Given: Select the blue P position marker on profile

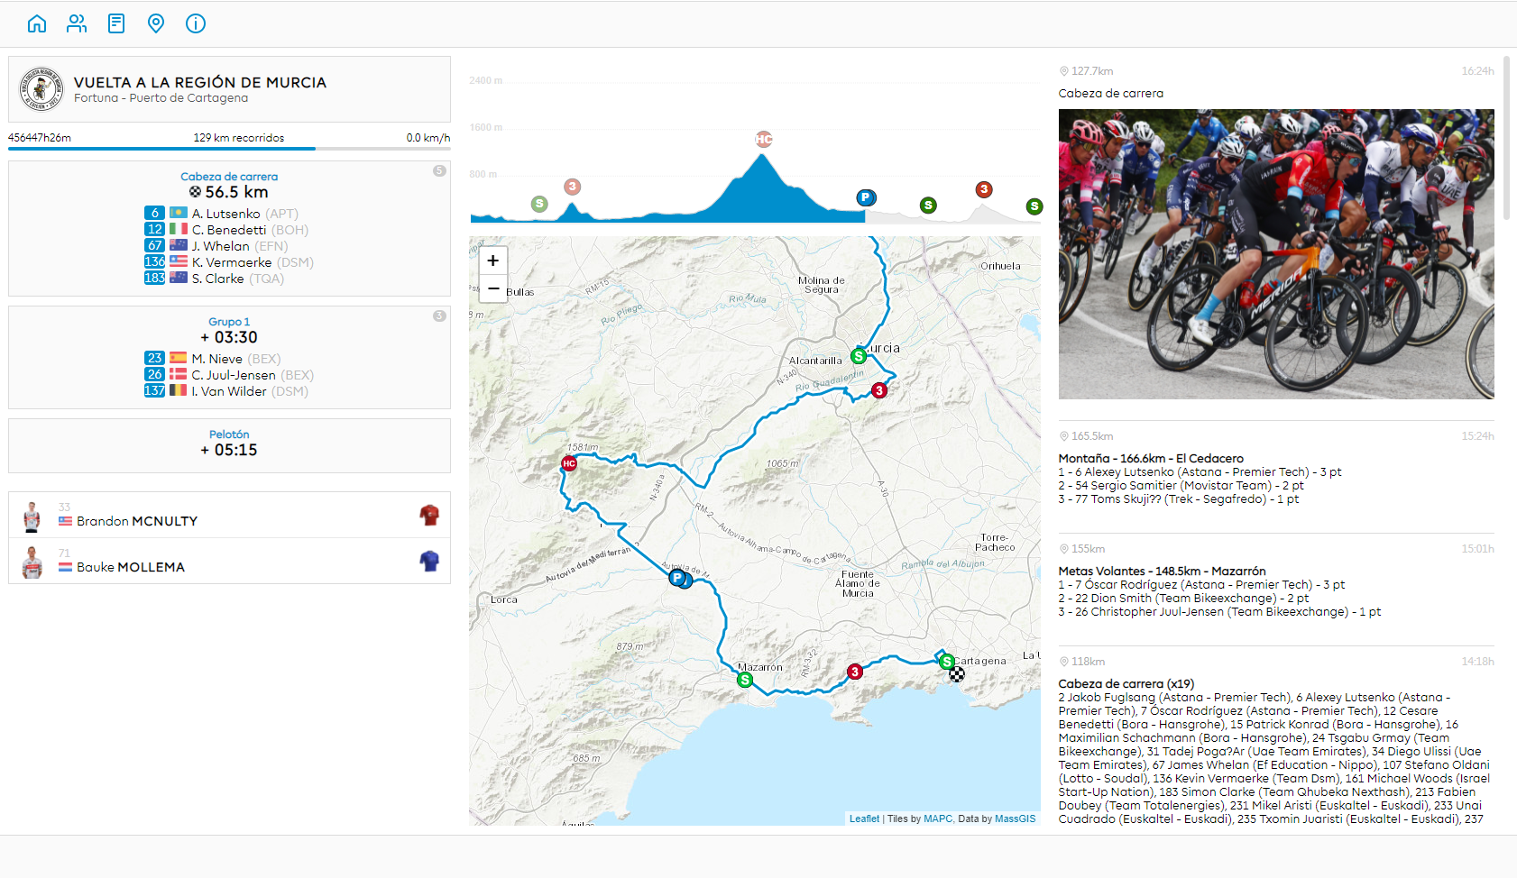Looking at the screenshot, I should pyautogui.click(x=866, y=197).
